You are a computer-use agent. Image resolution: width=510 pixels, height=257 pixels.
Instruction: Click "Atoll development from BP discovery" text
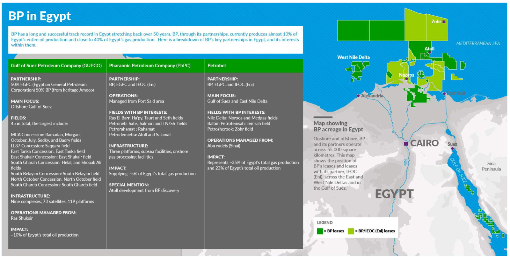coord(144,190)
